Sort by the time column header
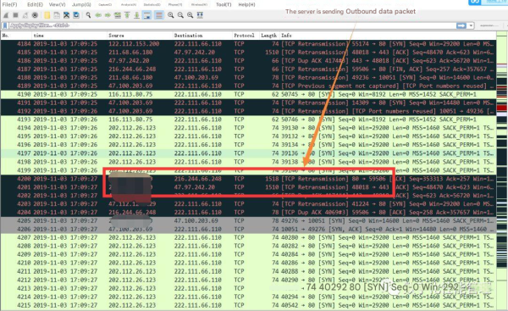The image size is (508, 311). point(69,36)
